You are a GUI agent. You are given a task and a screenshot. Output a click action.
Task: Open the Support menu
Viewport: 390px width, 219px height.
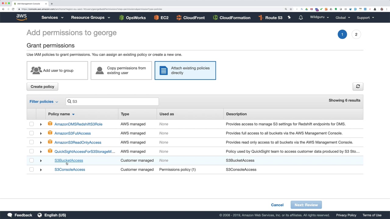coord(365,18)
